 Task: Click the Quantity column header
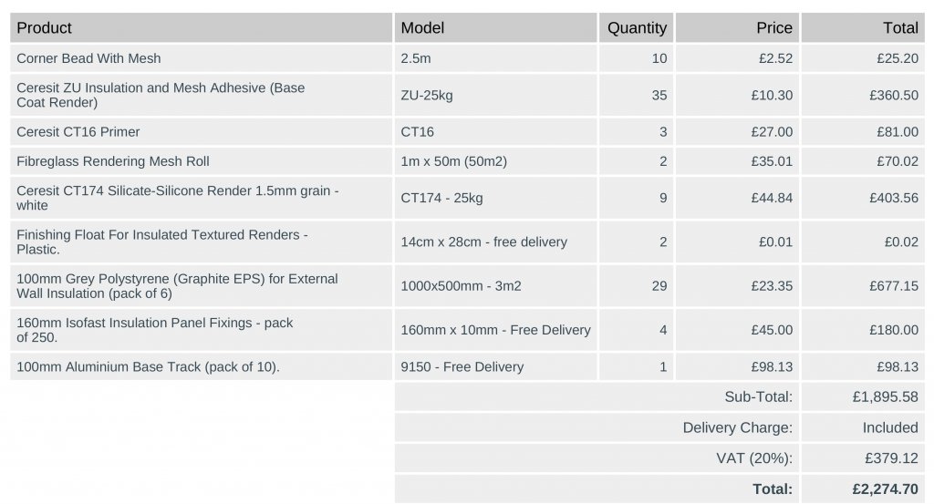click(x=637, y=28)
